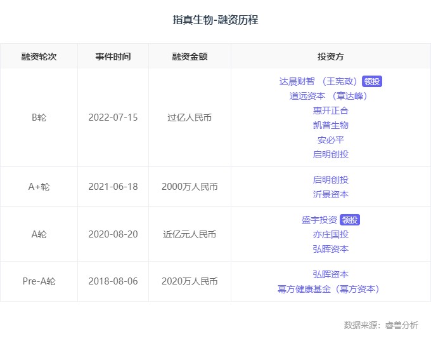
Task: Click the 投资方 column header
Action: click(x=331, y=57)
